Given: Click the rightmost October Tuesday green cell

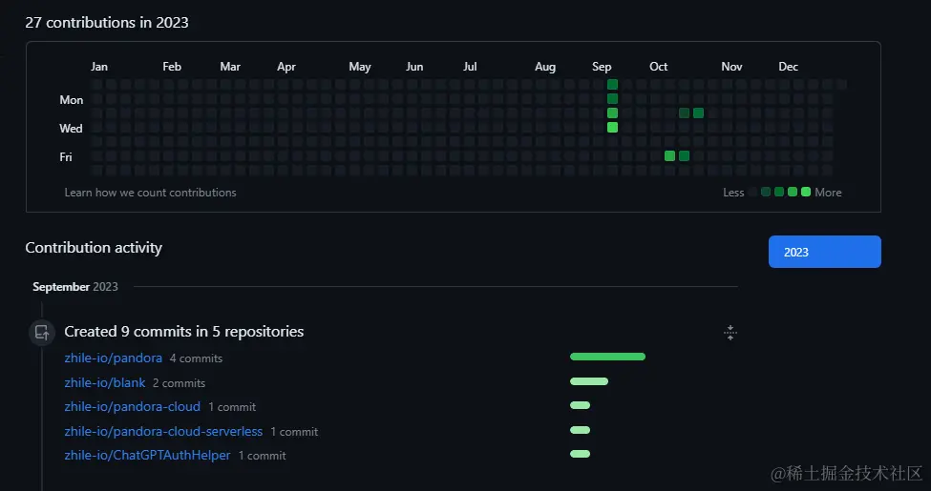Looking at the screenshot, I should click(698, 113).
